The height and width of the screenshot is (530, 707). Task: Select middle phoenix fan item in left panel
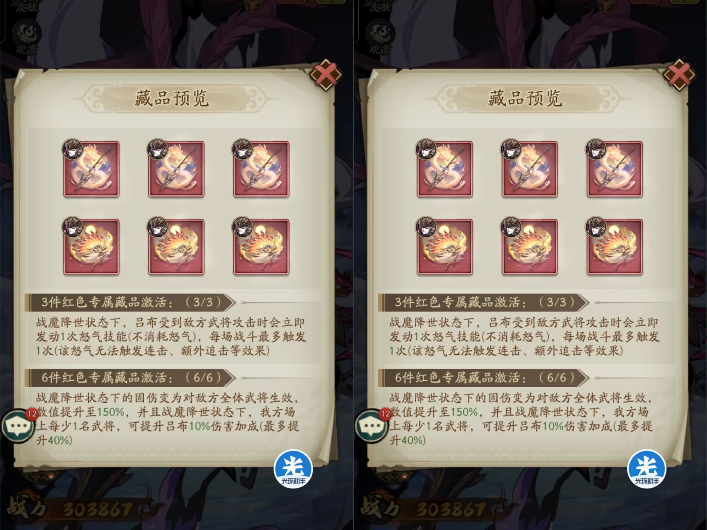[176, 247]
